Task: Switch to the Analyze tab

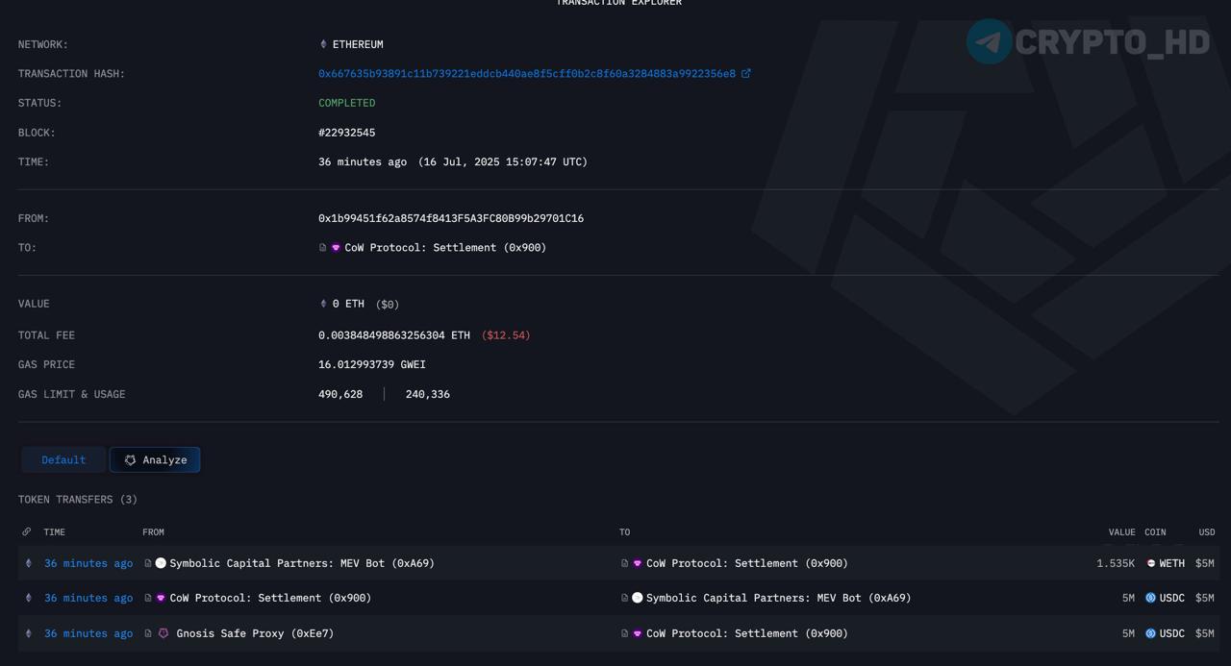Action: 155,459
